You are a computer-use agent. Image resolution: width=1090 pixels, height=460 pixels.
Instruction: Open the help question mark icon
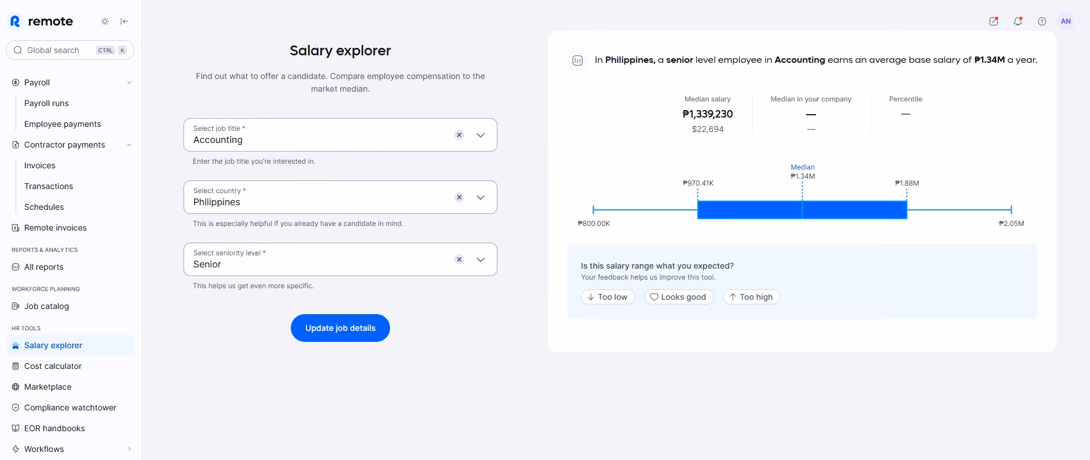point(1042,21)
